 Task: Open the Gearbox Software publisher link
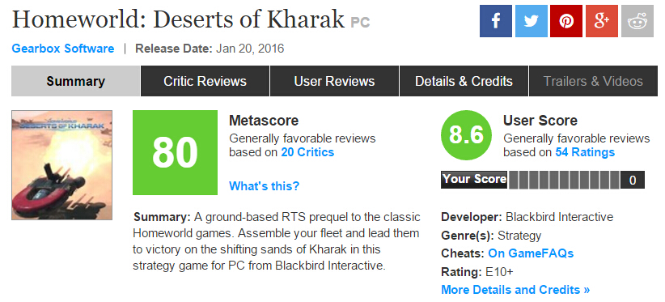click(x=63, y=49)
